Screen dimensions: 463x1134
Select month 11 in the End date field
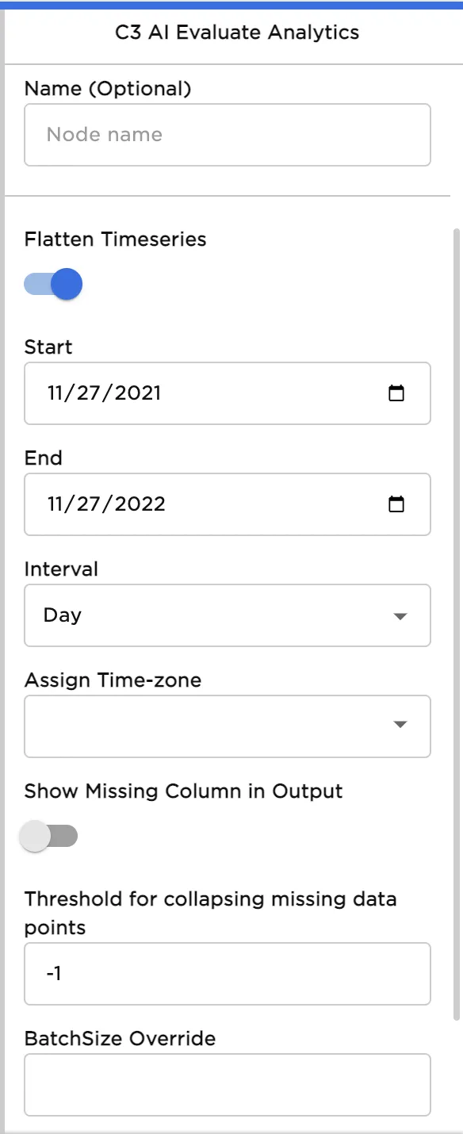(59, 504)
